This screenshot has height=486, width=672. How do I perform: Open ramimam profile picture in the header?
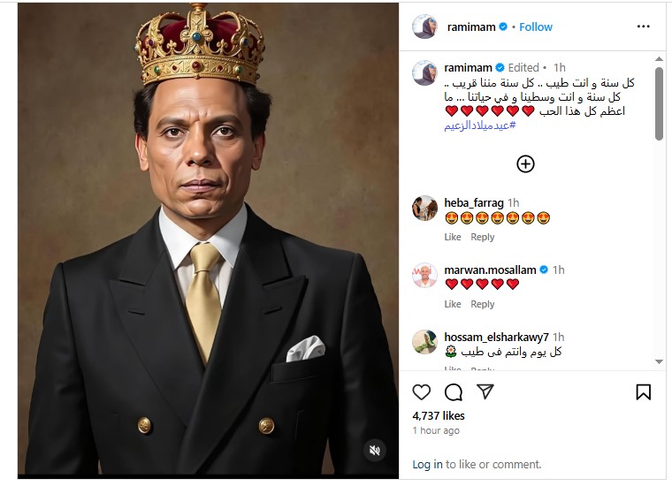(424, 27)
